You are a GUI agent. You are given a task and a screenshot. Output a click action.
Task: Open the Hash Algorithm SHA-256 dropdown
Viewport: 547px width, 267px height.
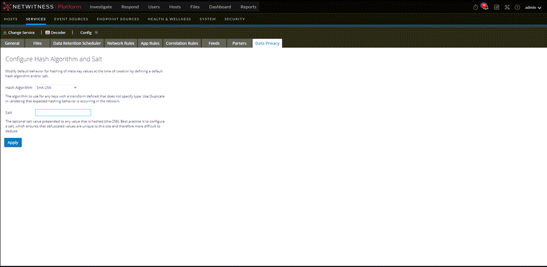pyautogui.click(x=57, y=87)
